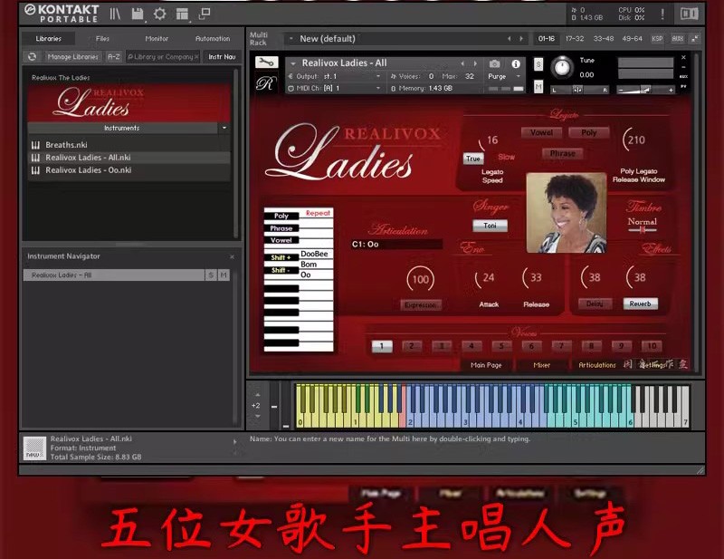
Task: Load Realivox Ladies - Oo.nki from list
Action: click(x=88, y=169)
